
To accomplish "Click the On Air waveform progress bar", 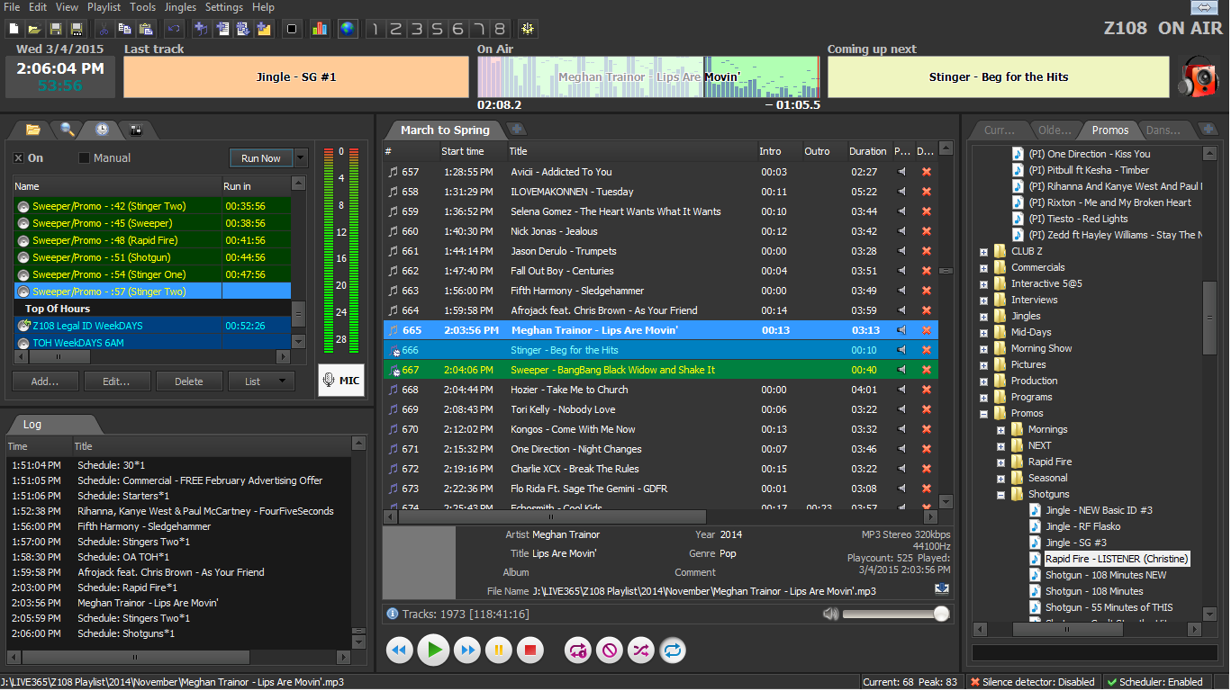I will pos(648,77).
